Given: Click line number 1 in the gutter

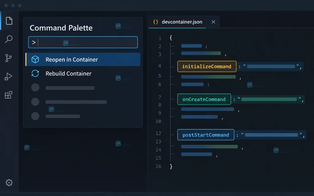Looking at the screenshot, I should (x=160, y=38).
